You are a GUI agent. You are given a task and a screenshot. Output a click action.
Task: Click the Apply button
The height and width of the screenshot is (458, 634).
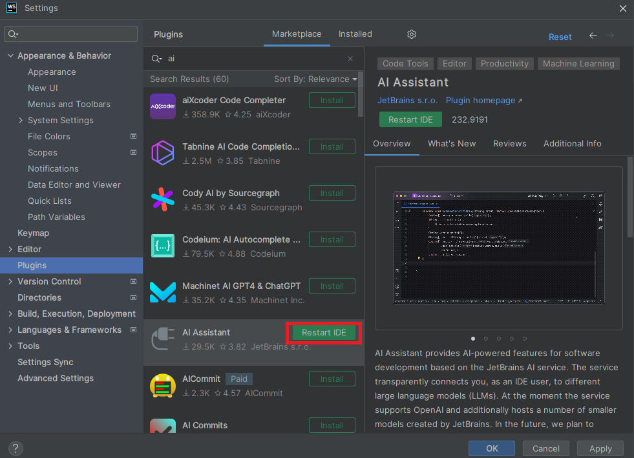(600, 448)
